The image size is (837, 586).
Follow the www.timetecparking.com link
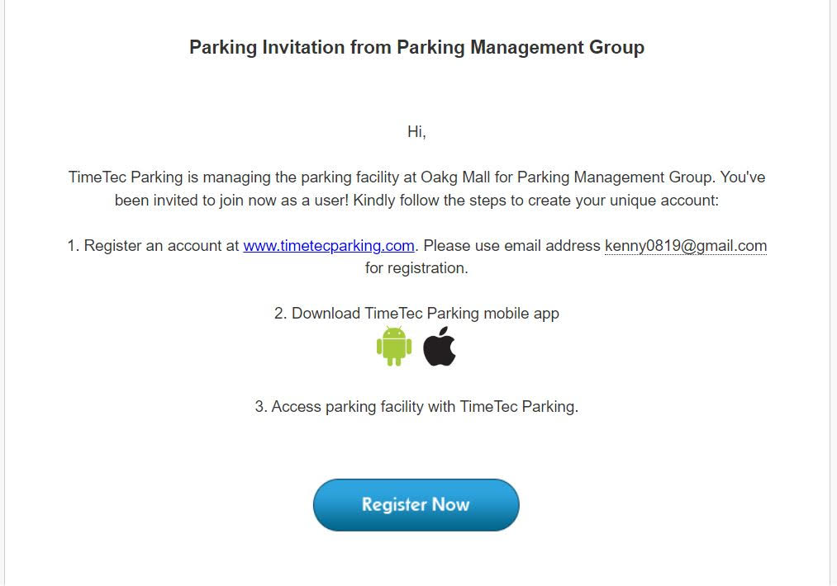coord(329,246)
